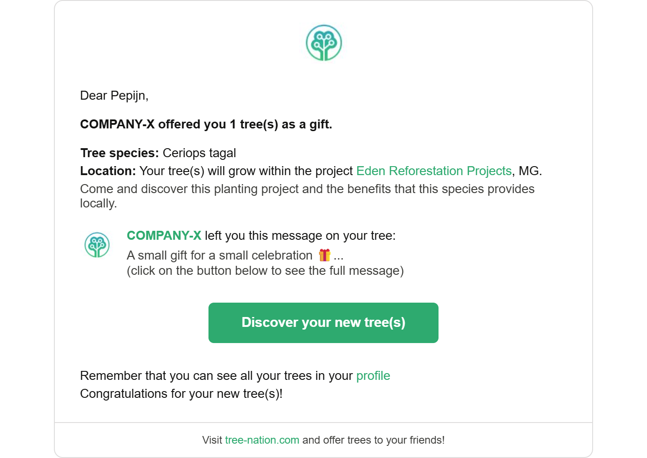Click the "Congratulations for your new tree(s)!" line
This screenshot has height=458, width=647.
(181, 394)
